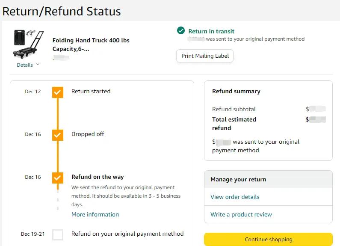Viewport: 340px width, 246px height.
Task: Expand the Details chevron under product image
Action: [x=38, y=65]
